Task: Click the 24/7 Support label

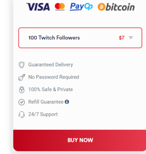Action: pyautogui.click(x=43, y=114)
